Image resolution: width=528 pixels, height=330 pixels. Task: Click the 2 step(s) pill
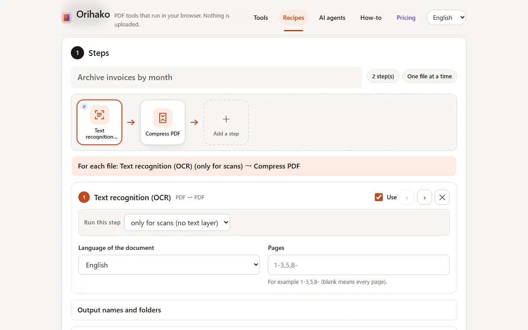click(383, 76)
